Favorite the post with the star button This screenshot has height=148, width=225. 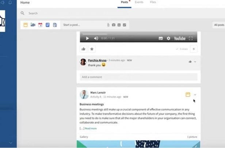point(92,49)
